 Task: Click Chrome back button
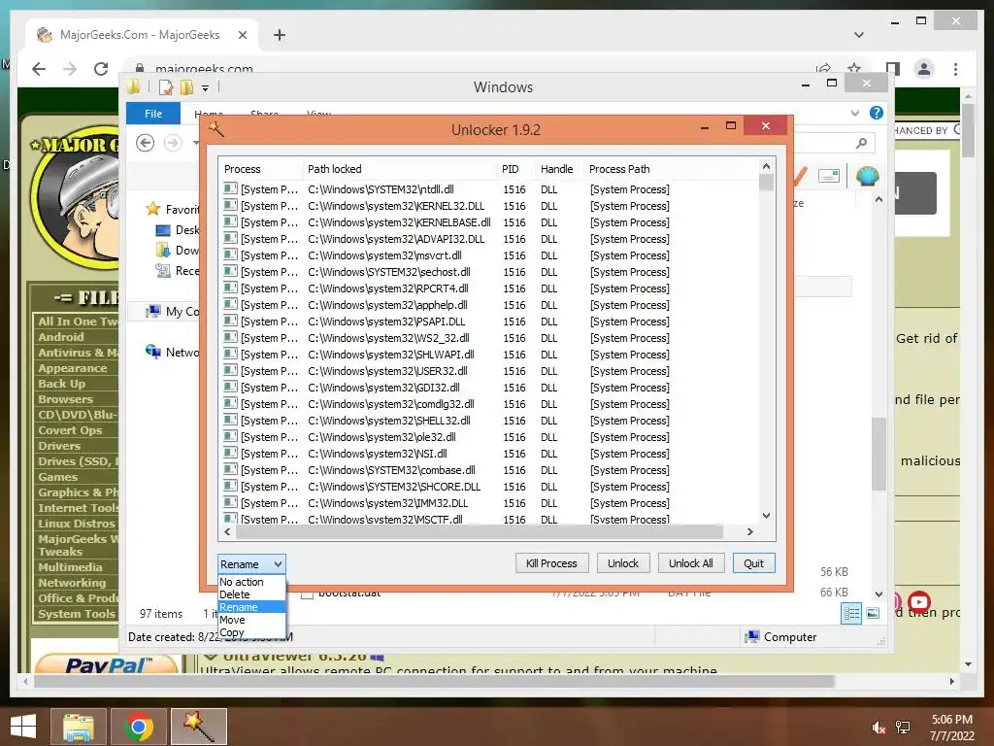click(x=39, y=69)
